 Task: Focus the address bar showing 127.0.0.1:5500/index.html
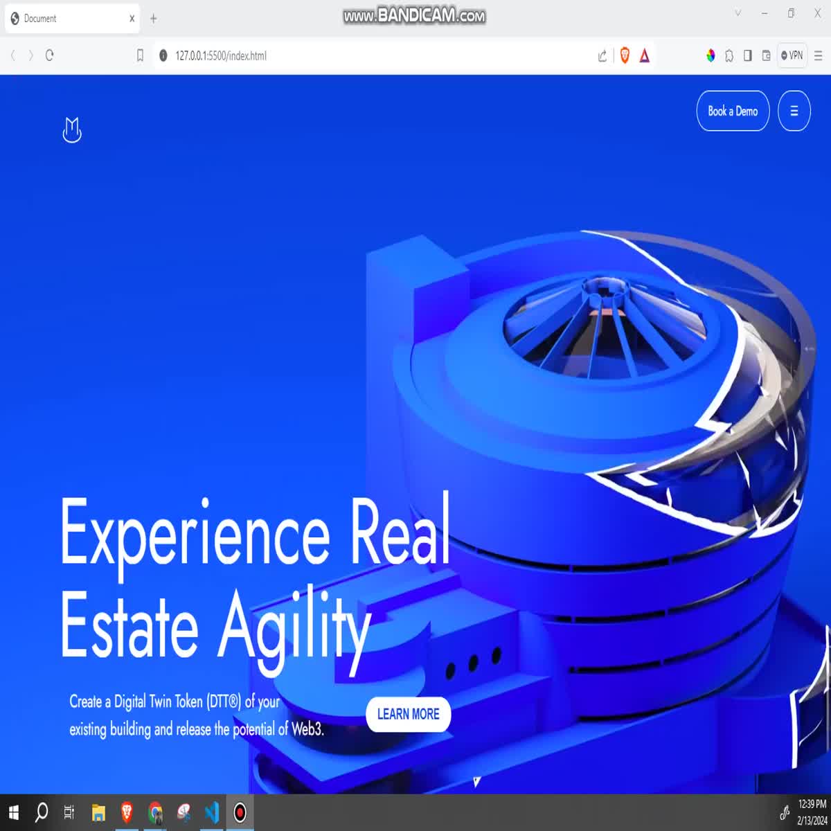click(374, 55)
